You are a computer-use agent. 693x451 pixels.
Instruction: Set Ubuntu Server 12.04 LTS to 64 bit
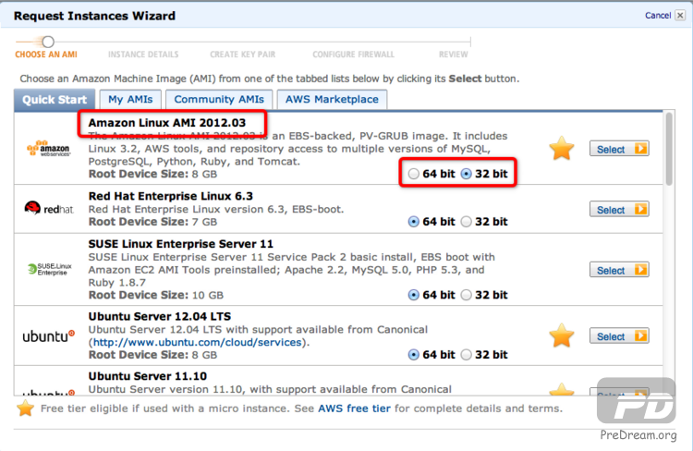pos(413,355)
